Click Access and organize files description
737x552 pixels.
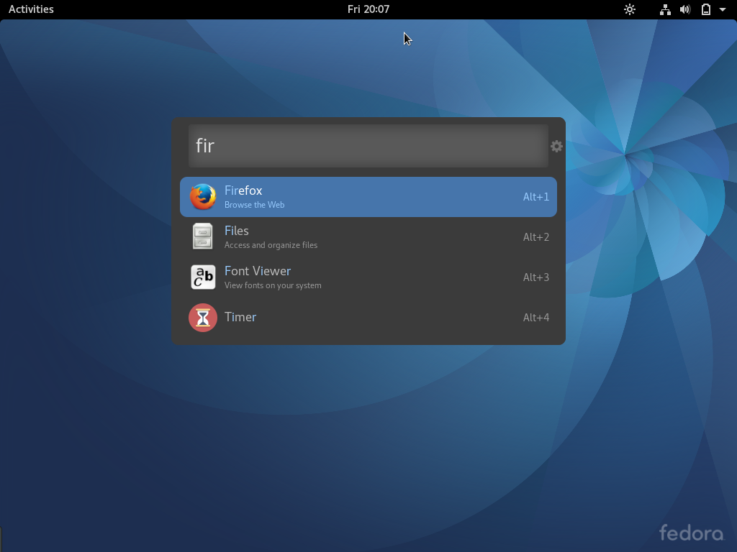271,246
